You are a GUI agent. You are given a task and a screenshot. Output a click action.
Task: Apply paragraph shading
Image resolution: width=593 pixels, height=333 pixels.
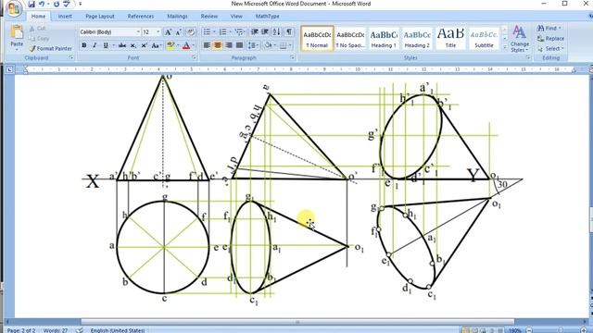click(268, 45)
